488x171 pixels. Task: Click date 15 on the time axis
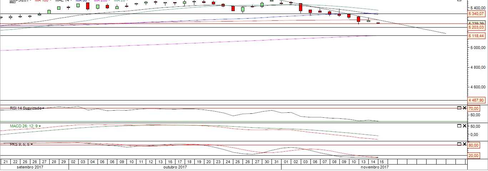(x=381, y=162)
